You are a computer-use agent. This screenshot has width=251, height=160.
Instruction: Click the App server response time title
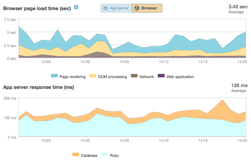(38, 87)
